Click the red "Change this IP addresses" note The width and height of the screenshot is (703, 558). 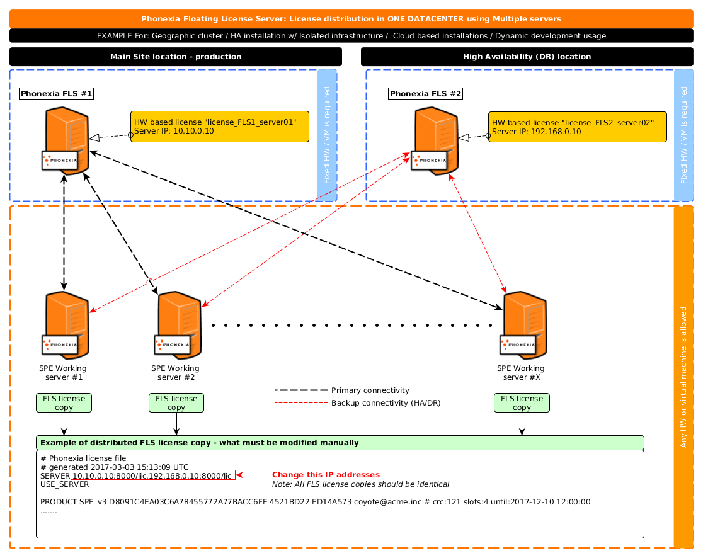pos(326,475)
